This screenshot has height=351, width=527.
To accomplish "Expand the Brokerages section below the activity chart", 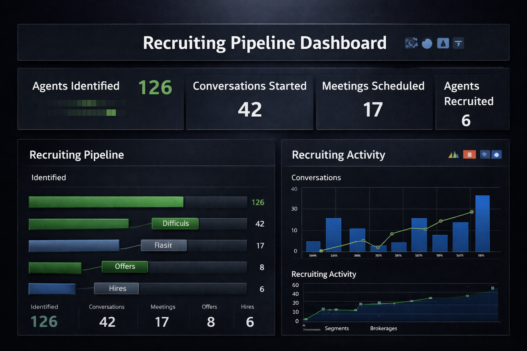I will (383, 328).
